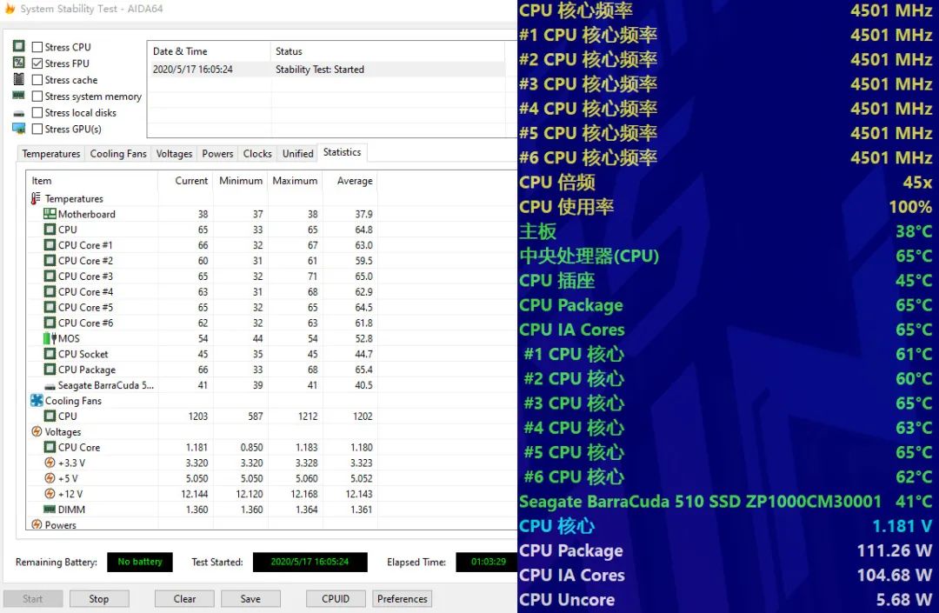Click the monitor icon beside Stress GPU(s)

point(19,128)
